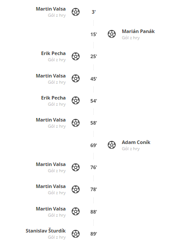This screenshot has width=179, height=251.
Task: Click the goal icon at minute 58'
Action: (x=76, y=123)
